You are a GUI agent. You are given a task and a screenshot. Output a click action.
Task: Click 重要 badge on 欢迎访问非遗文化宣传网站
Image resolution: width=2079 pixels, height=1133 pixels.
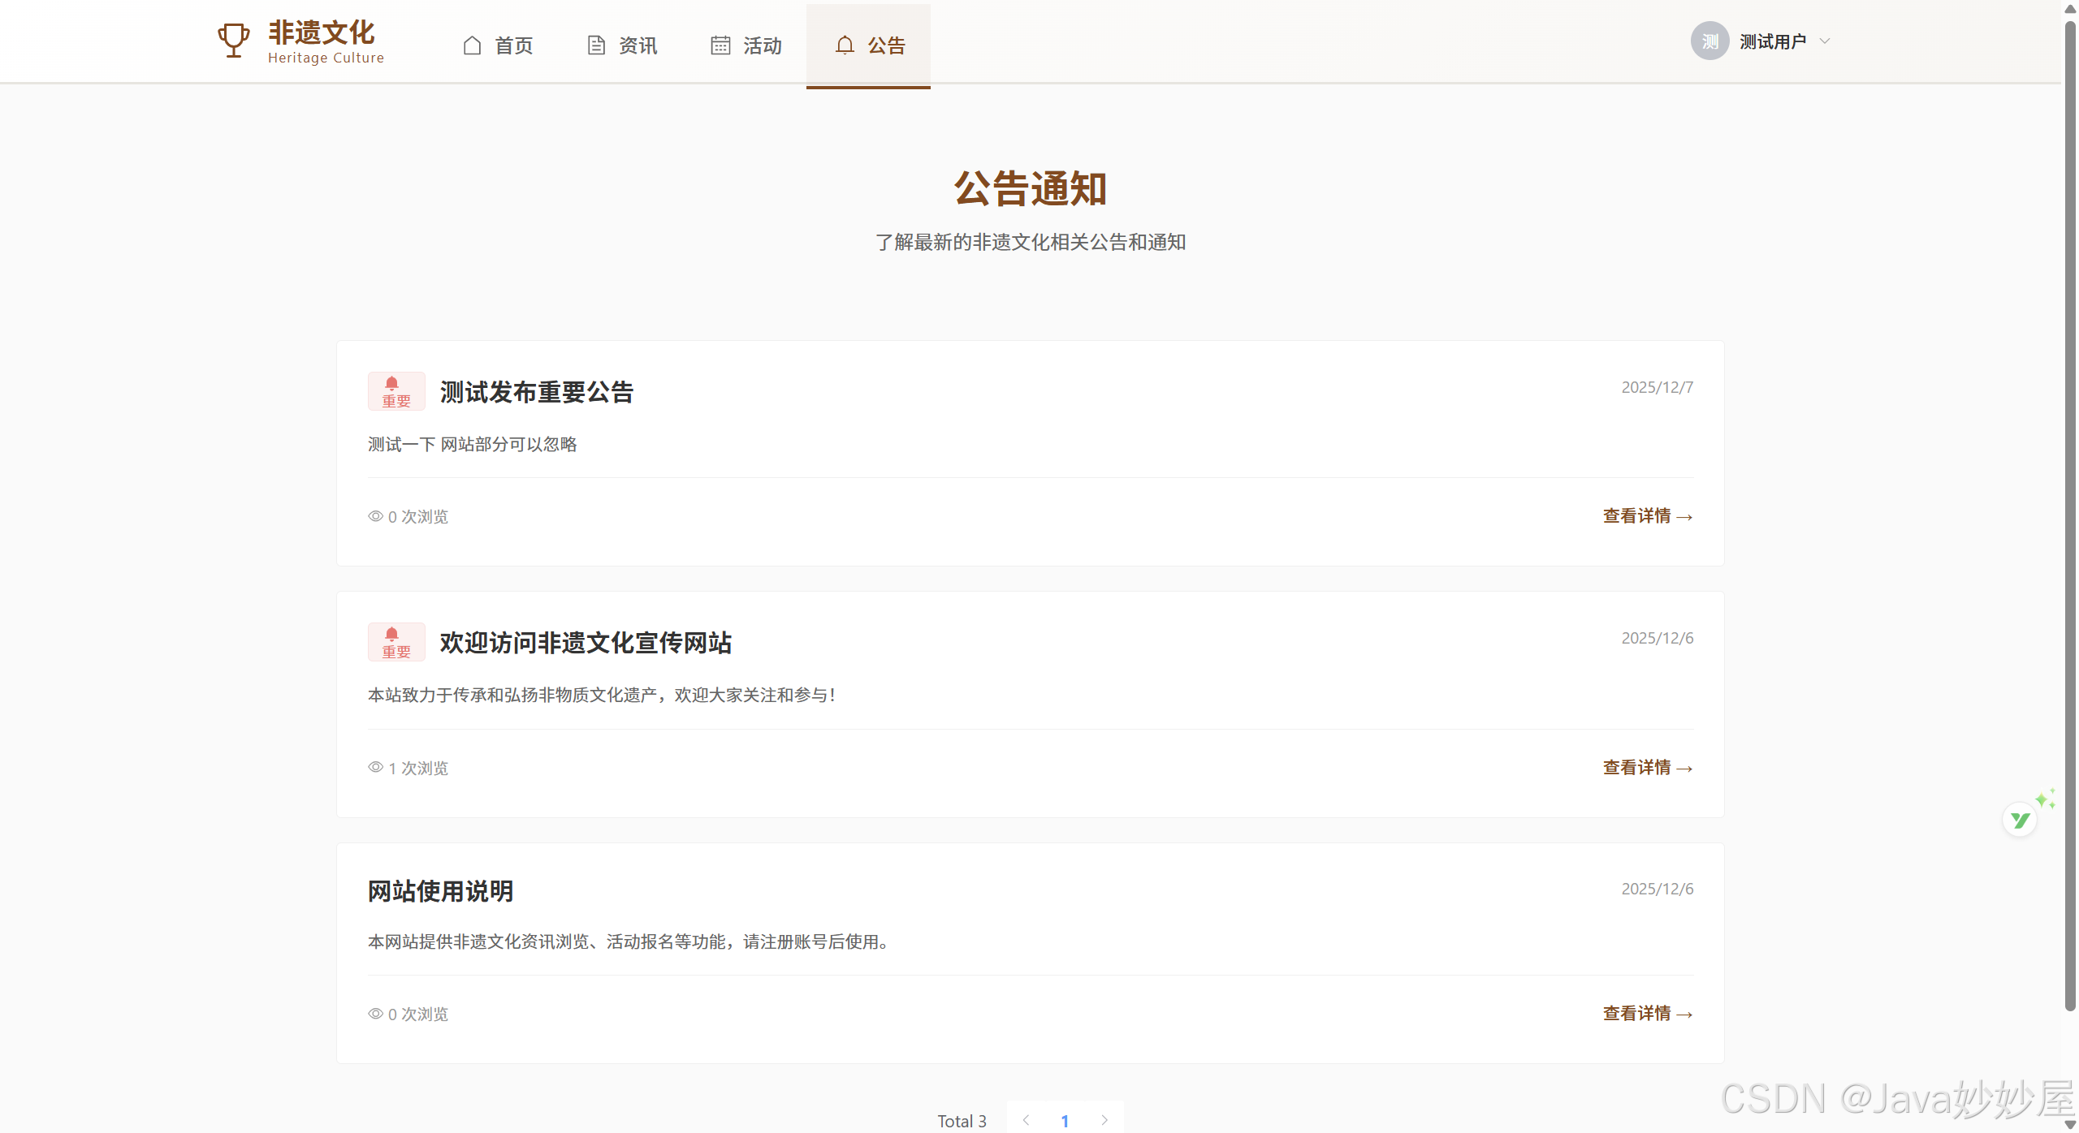[396, 642]
